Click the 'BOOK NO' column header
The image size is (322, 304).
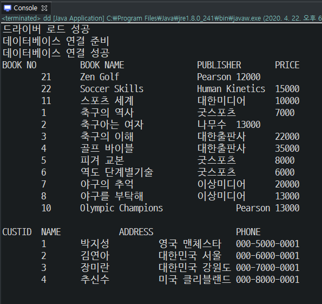click(x=19, y=65)
